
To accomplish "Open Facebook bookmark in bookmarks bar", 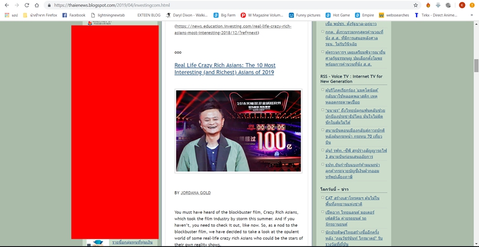I will point(73,15).
